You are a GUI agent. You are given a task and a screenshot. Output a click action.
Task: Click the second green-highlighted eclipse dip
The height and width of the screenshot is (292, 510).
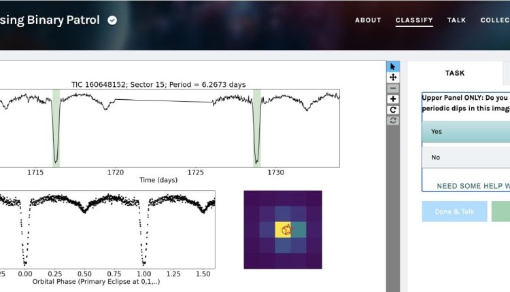click(x=256, y=128)
